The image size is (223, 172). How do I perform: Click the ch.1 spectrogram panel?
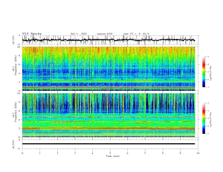click(109, 69)
